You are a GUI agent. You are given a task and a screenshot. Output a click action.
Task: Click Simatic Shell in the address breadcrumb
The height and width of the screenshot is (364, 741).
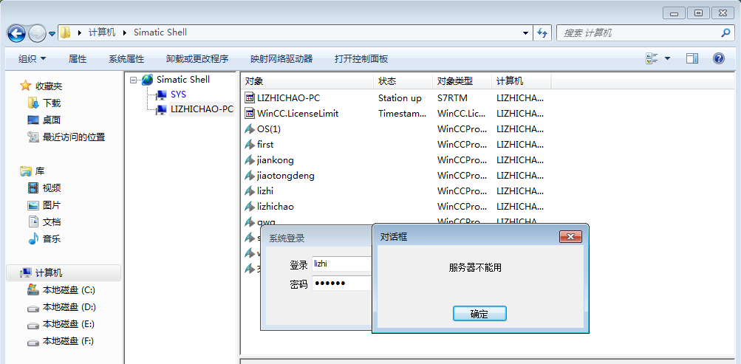pyautogui.click(x=160, y=32)
